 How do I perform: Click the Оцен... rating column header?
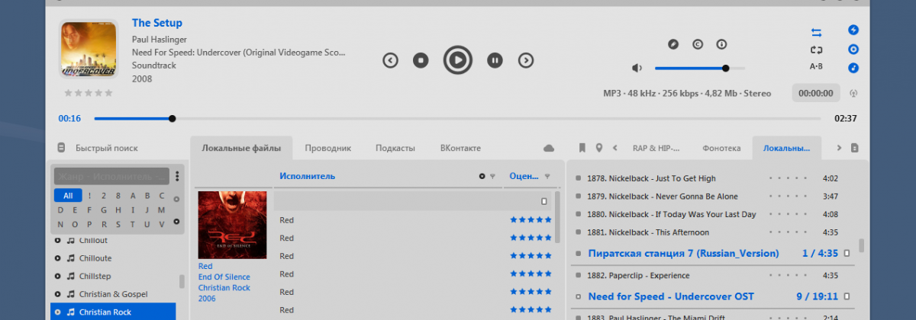pyautogui.click(x=524, y=176)
